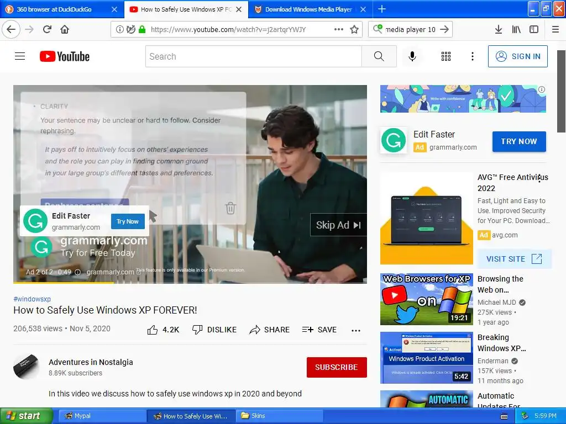Click the YouTube logo
566x424 pixels.
[65, 56]
